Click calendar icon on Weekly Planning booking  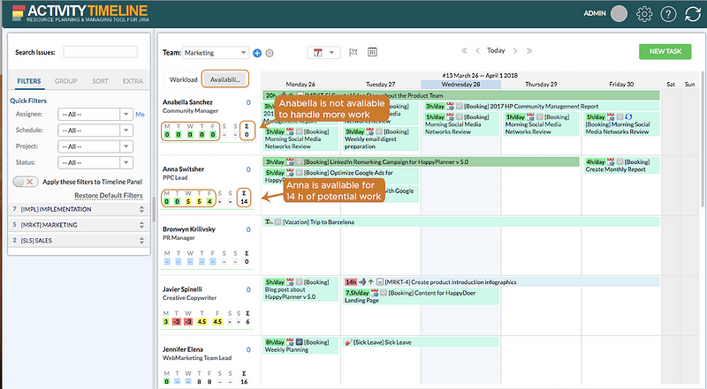pyautogui.click(x=290, y=342)
